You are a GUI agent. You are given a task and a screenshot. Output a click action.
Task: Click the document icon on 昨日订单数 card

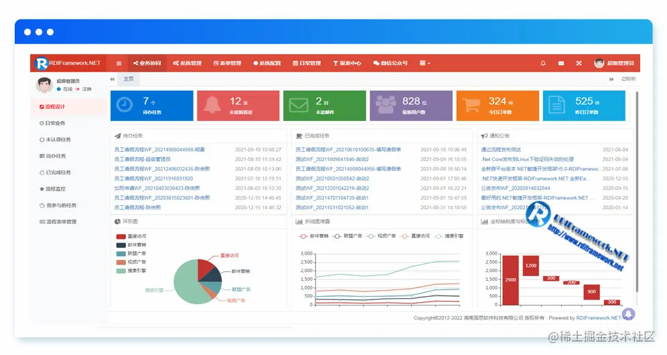coord(557,104)
